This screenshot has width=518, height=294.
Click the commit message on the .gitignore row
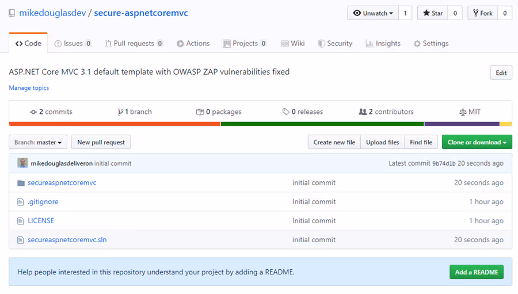[314, 202]
